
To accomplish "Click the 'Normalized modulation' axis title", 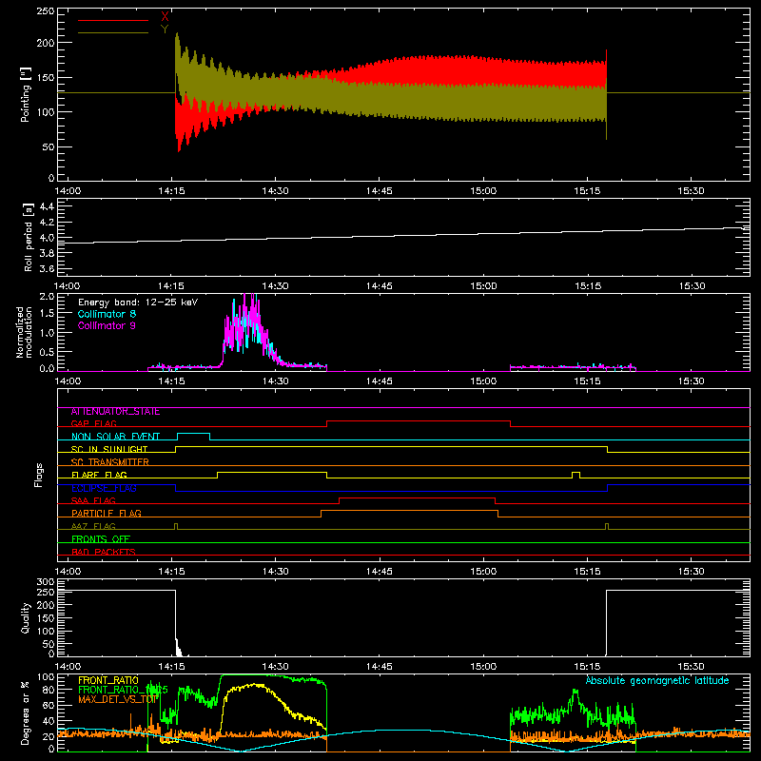I will coord(24,332).
